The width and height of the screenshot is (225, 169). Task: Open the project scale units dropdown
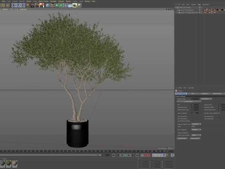click(206, 99)
